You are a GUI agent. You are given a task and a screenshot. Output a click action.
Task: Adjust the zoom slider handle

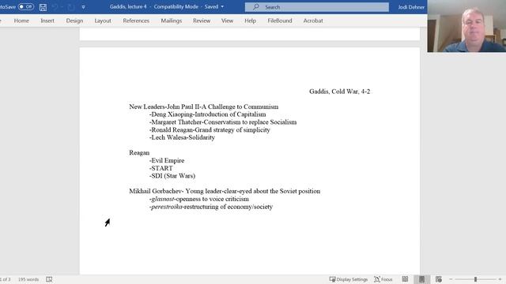click(x=475, y=279)
